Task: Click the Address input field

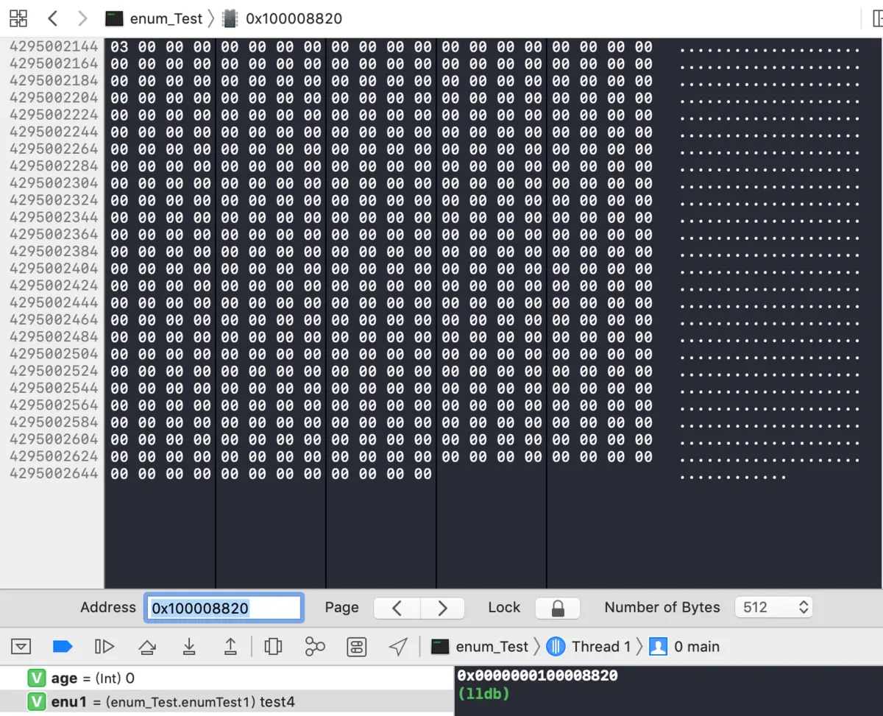Action: pos(222,608)
